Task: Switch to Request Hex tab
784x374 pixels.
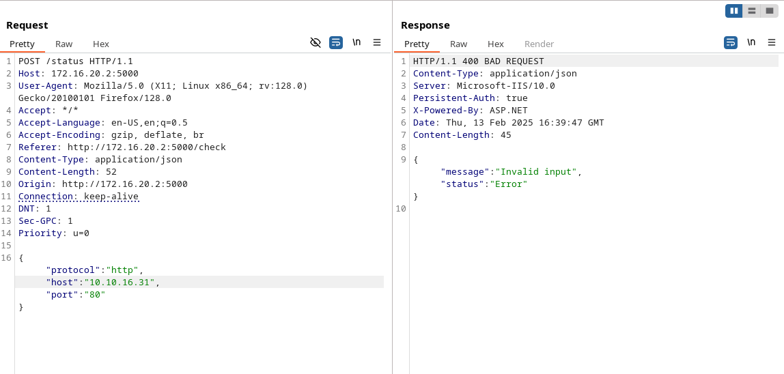Action: click(x=101, y=44)
